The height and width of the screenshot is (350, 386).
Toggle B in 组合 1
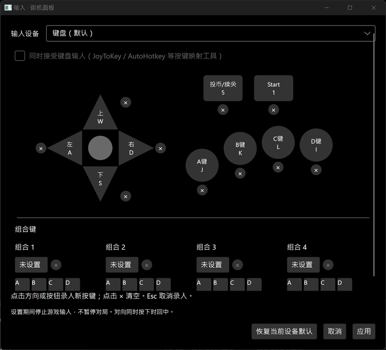pyautogui.click(x=39, y=285)
